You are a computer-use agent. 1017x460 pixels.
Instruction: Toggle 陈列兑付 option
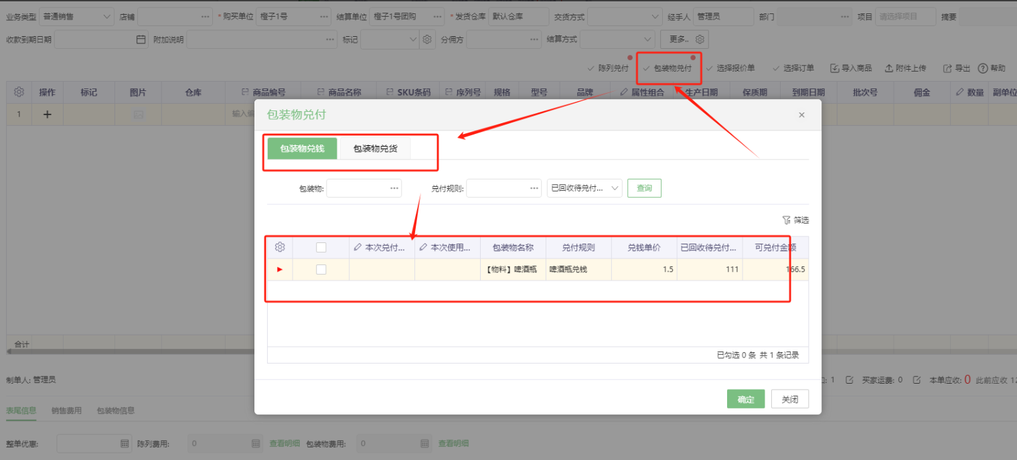point(608,68)
